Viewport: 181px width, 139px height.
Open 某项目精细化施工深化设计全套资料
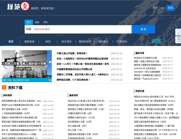(x=21, y=101)
